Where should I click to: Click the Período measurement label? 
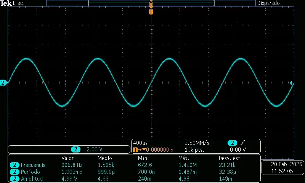click(30, 172)
